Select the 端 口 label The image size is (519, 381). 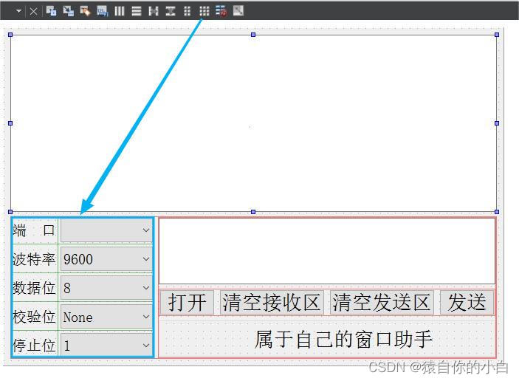[34, 230]
